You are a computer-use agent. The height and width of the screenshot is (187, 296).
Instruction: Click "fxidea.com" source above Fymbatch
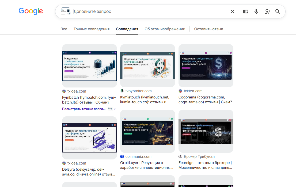tap(77, 91)
